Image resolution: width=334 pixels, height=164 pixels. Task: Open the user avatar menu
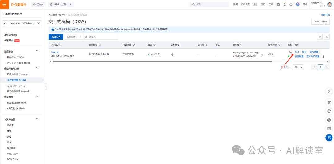point(329,4)
